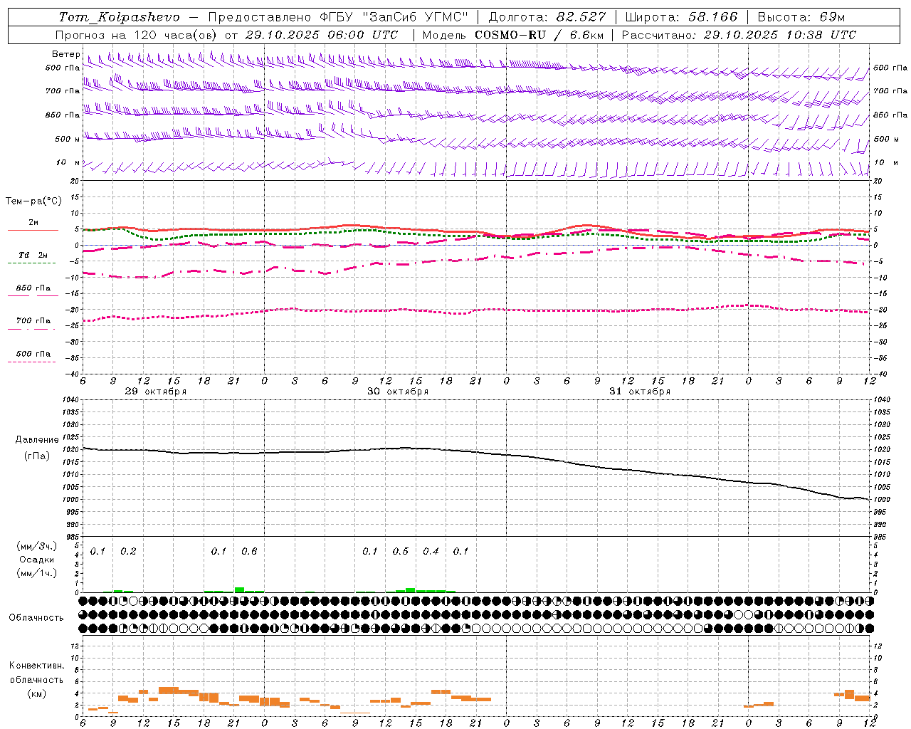Click the Давление pressure panel title
The width and height of the screenshot is (911, 729).
[37, 440]
